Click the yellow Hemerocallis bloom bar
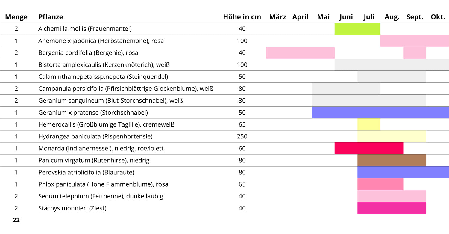Viewport: 449px width, 234px height. pyautogui.click(x=369, y=124)
